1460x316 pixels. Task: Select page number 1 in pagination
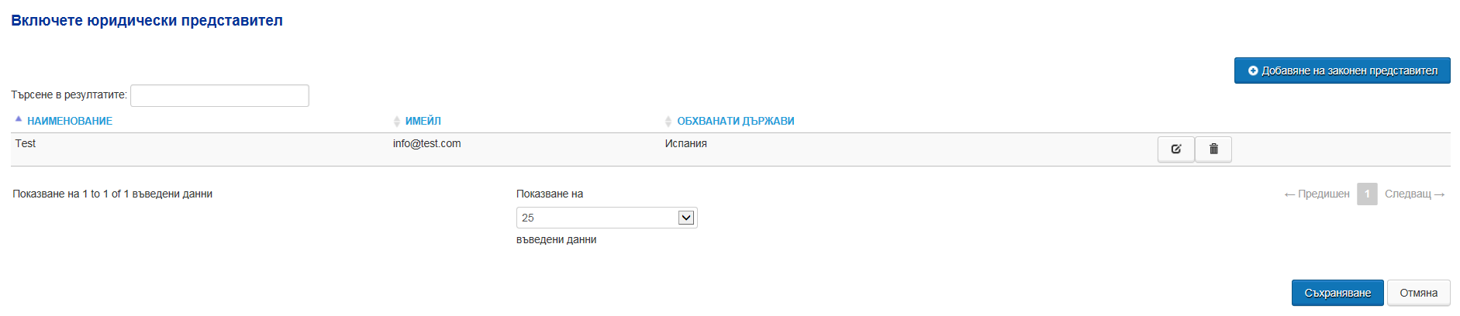click(x=1367, y=194)
